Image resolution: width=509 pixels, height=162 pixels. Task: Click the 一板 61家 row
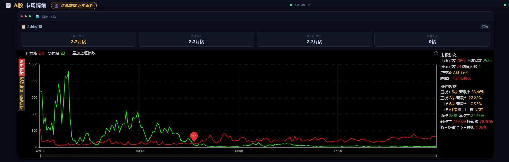(x=462, y=110)
